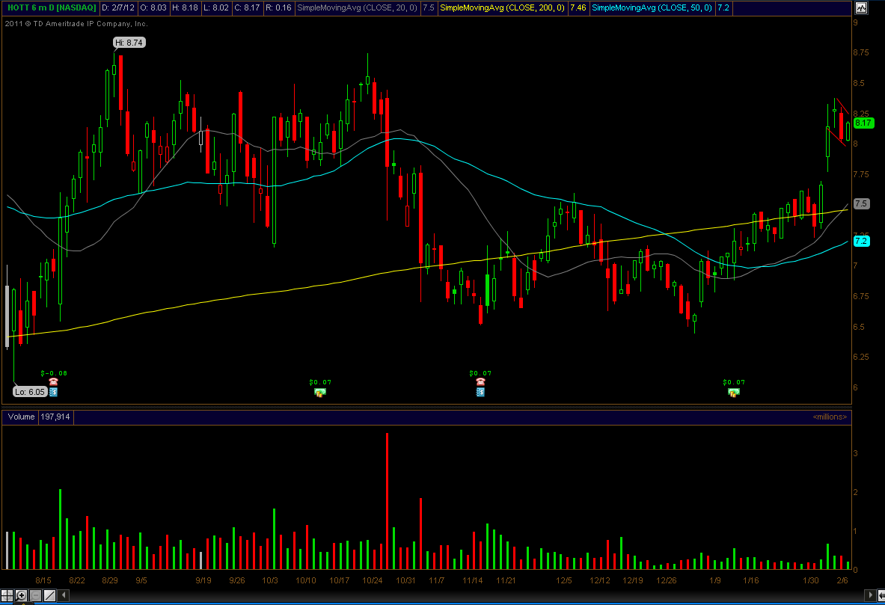Click the Lo: 6.05 low marker bubble
Screen dimensions: 885x605
coord(29,392)
